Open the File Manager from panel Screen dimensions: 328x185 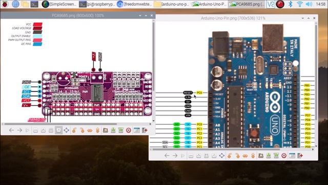(x=25, y=4)
